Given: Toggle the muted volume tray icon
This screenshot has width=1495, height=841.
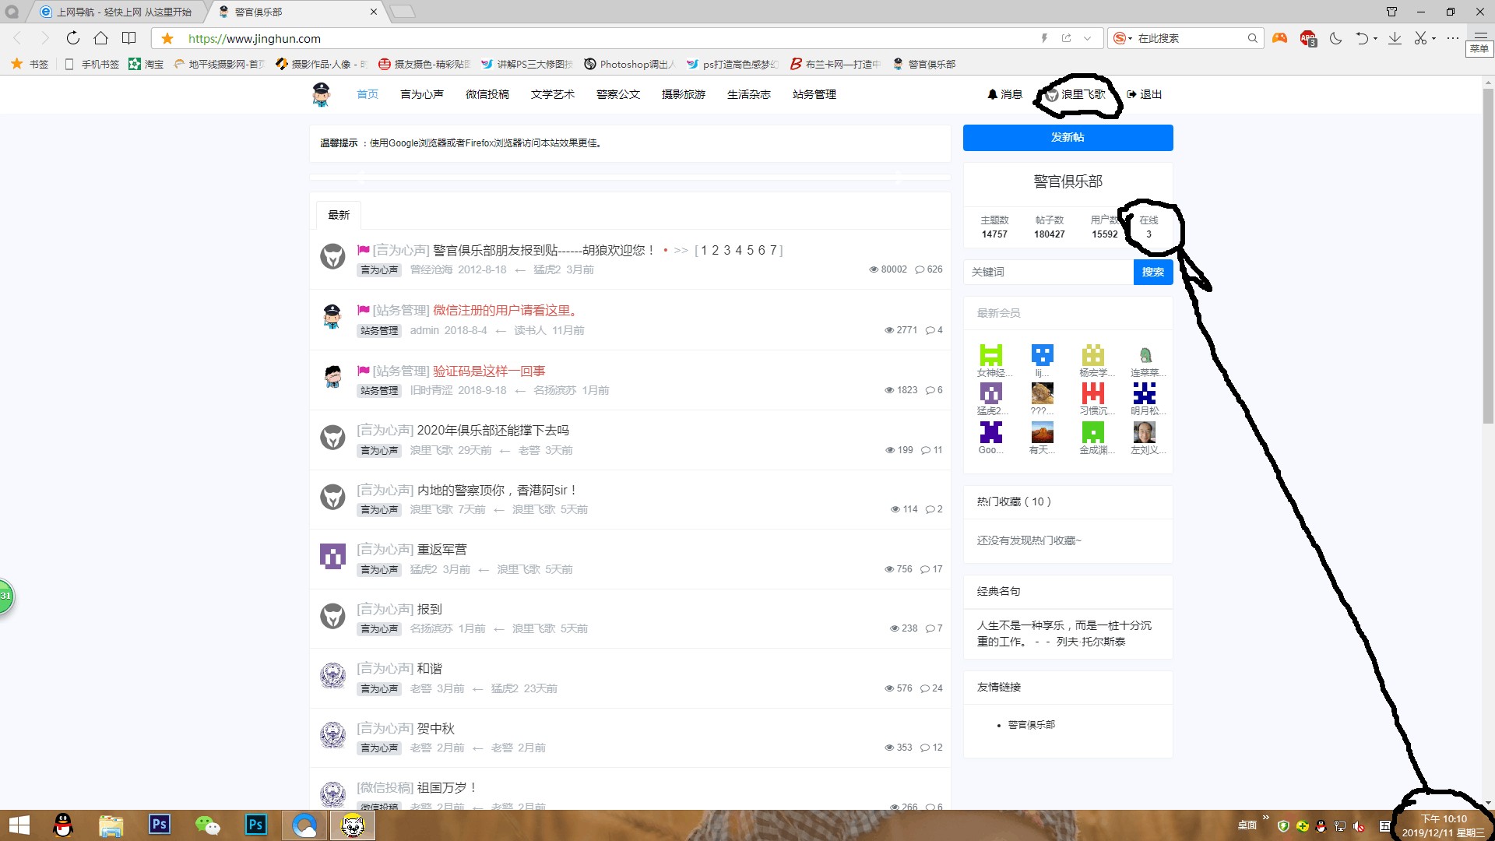Looking at the screenshot, I should point(1359,826).
